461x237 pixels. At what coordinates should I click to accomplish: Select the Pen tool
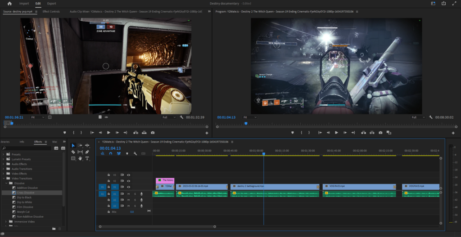tap(87, 152)
